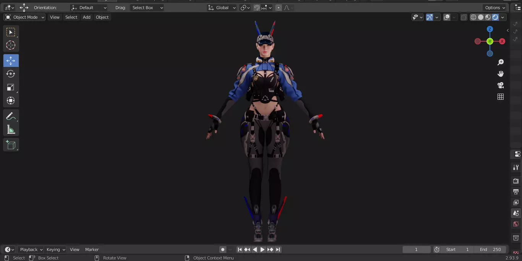Open the Tool properties tab (wrench icon)

click(x=516, y=167)
